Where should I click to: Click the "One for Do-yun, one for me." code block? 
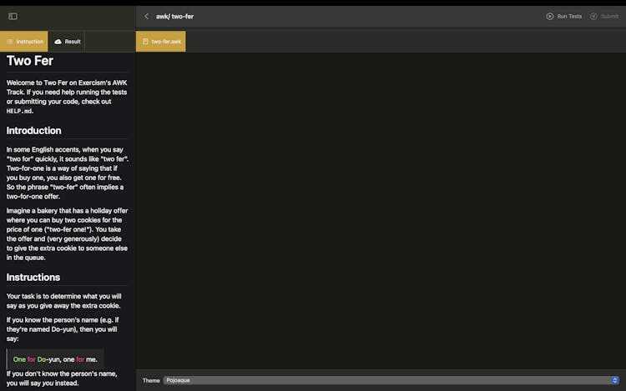point(55,359)
